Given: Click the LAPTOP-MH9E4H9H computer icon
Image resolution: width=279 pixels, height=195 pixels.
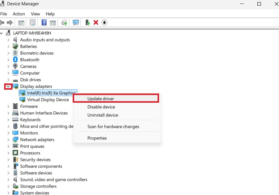Looking at the screenshot, I should point(8,33).
